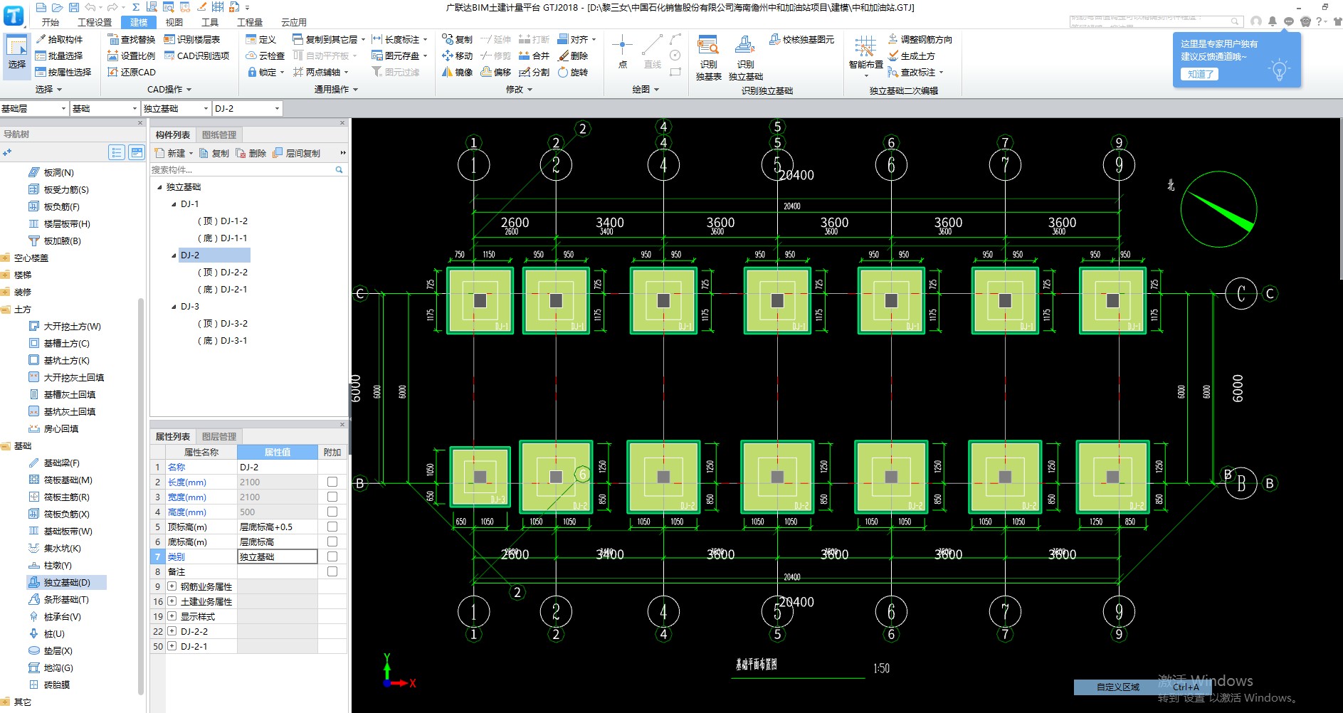This screenshot has width=1343, height=713.
Task: Click 生成土方 generate earthwork tool
Action: pyautogui.click(x=912, y=56)
